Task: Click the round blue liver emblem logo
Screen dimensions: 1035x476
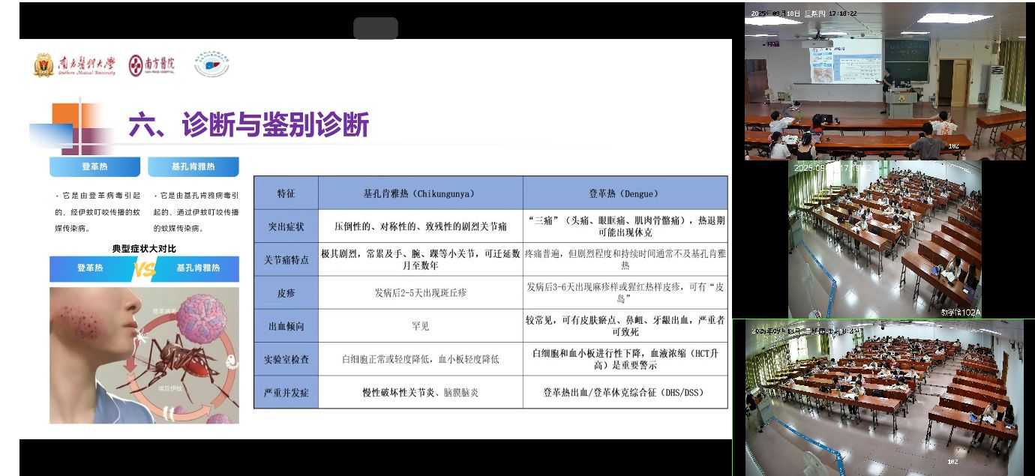Action: [211, 64]
